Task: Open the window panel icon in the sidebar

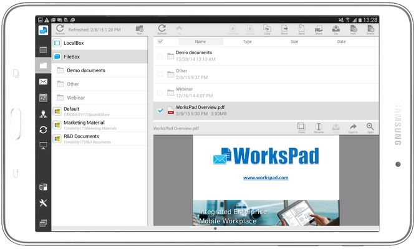Action: (43, 50)
